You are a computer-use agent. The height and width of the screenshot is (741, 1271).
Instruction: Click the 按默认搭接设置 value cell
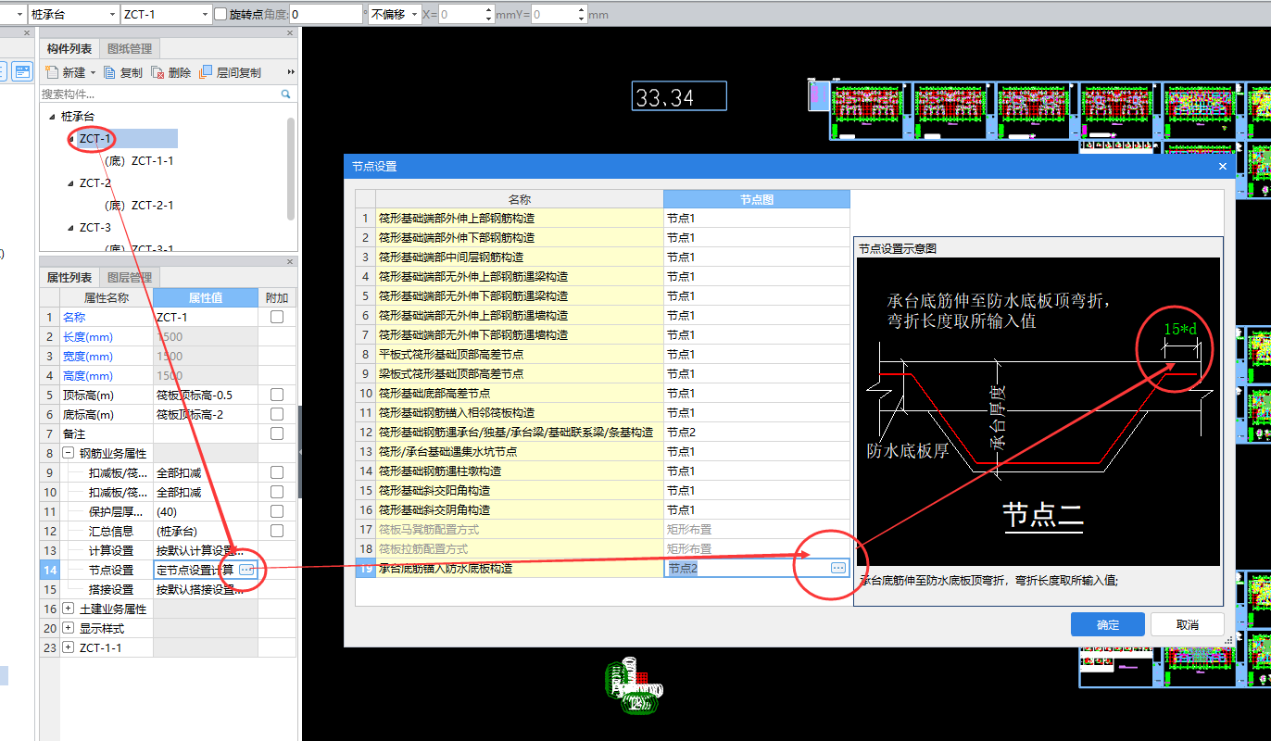tap(206, 589)
